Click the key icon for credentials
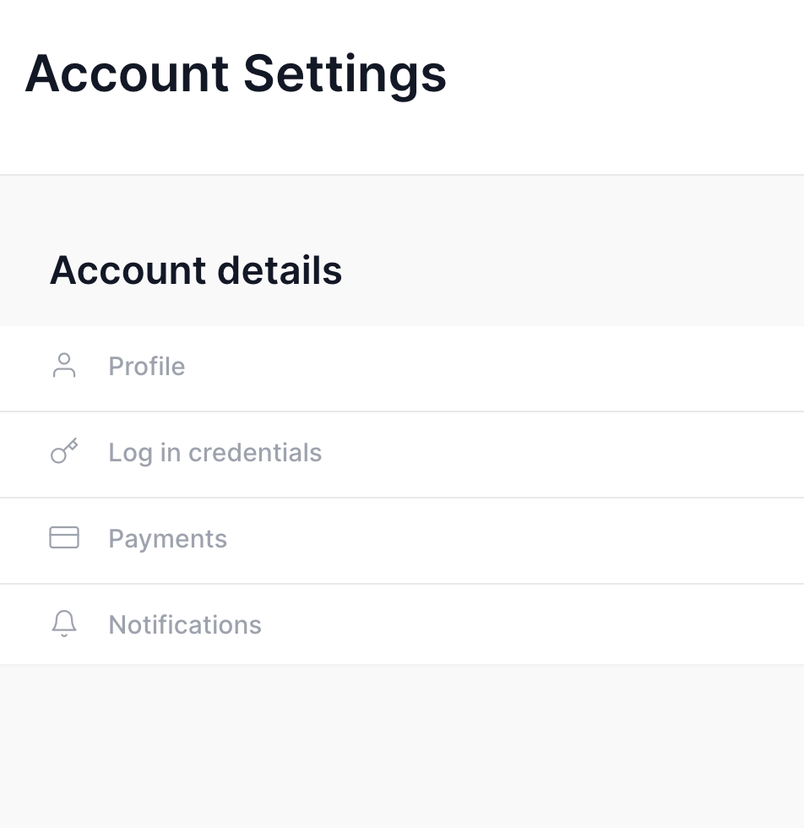 64,451
